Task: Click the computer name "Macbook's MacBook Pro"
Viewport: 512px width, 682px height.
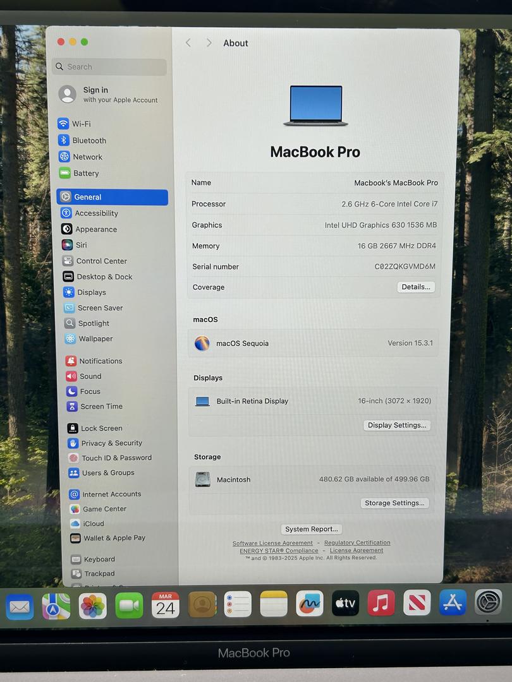Action: [396, 182]
